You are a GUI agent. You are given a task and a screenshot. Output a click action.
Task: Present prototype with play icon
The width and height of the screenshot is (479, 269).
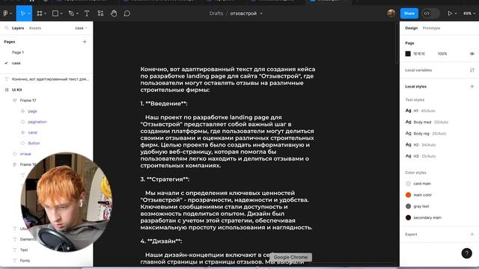point(450,13)
